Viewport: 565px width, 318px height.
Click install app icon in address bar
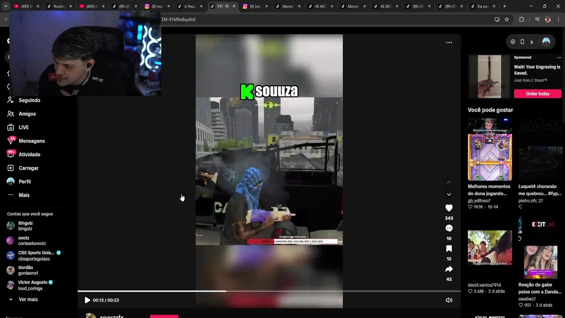[497, 19]
